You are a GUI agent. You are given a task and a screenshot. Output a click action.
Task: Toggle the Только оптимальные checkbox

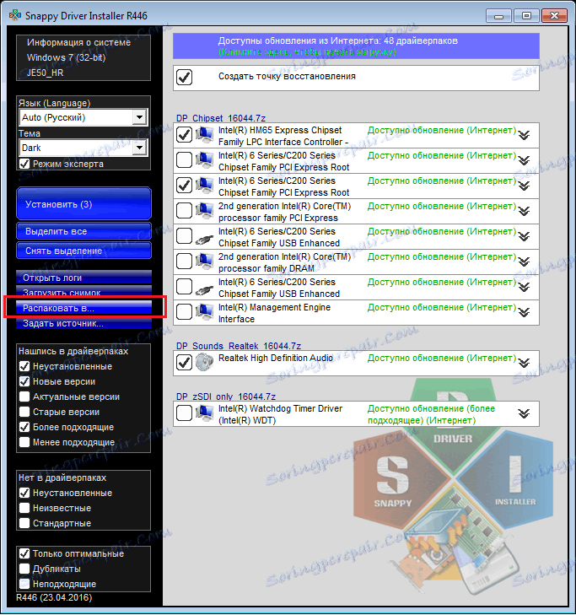click(24, 553)
